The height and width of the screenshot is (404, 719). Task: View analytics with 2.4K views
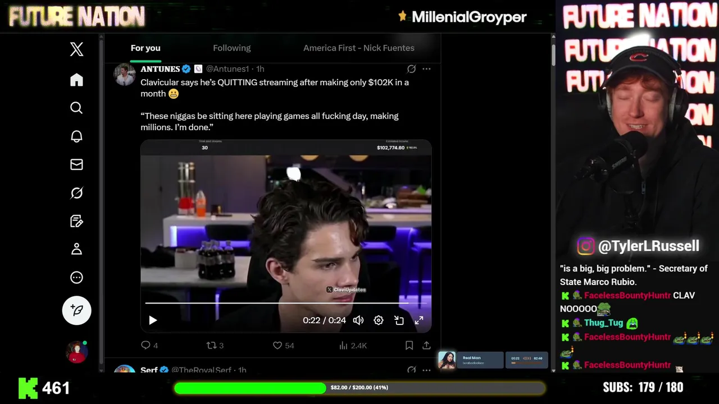(353, 346)
